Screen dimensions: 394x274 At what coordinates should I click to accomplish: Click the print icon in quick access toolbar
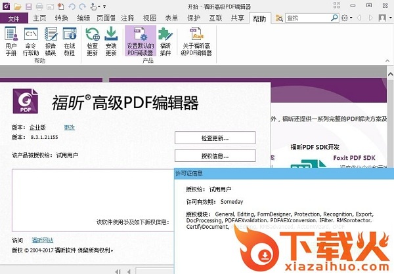tap(39, 7)
